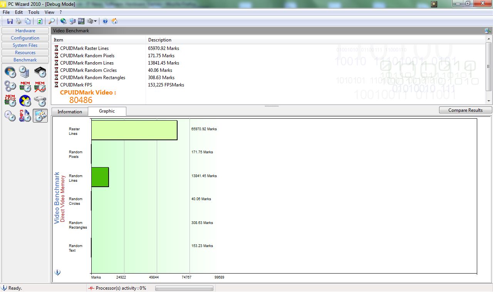Select the CPUIDMark FPS row
493x292 pixels.
pos(268,85)
